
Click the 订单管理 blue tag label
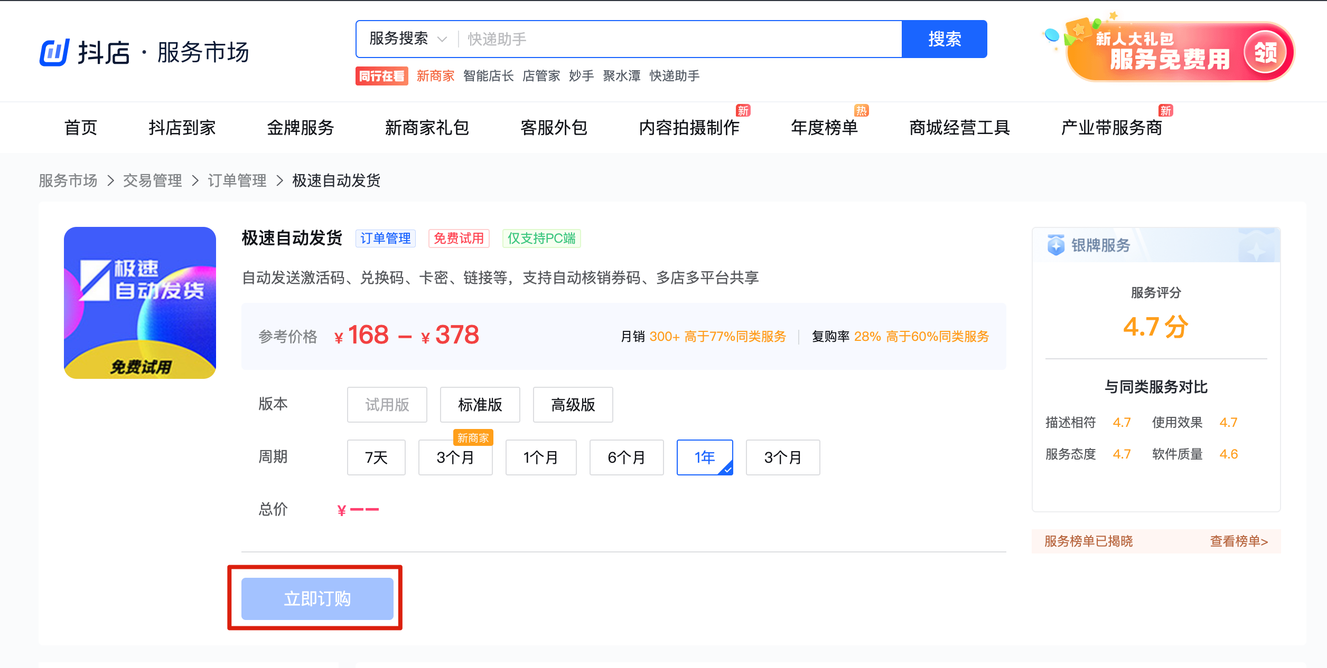pyautogui.click(x=385, y=238)
